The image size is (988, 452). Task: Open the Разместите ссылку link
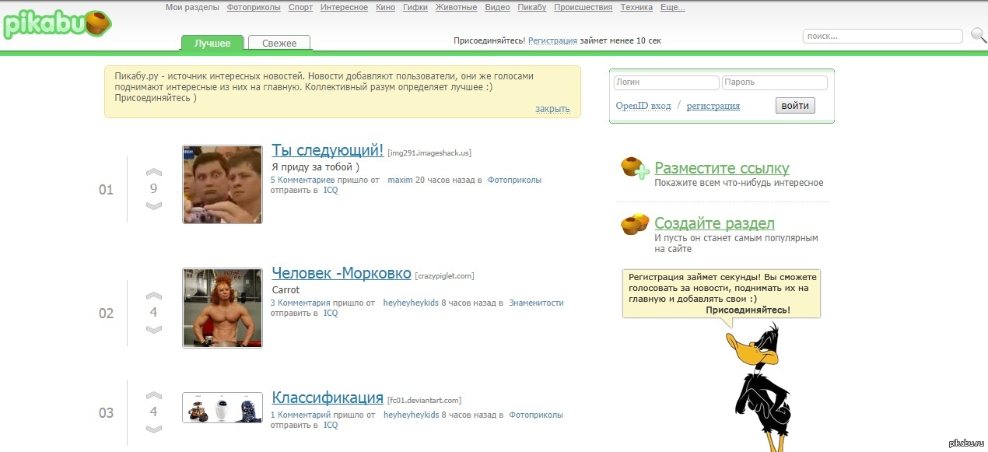coord(722,168)
